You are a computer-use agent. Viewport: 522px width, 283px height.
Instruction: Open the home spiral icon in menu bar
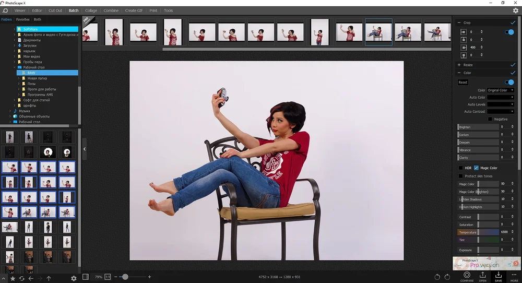[5, 10]
